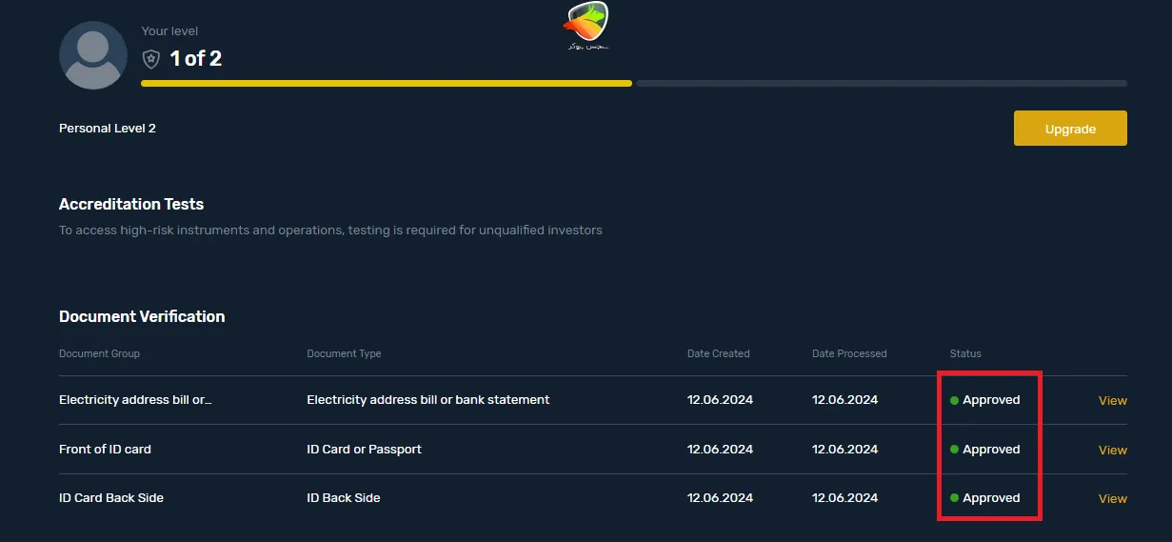Select the "ID Card or Passport" document type
1172x542 pixels.
pos(364,450)
